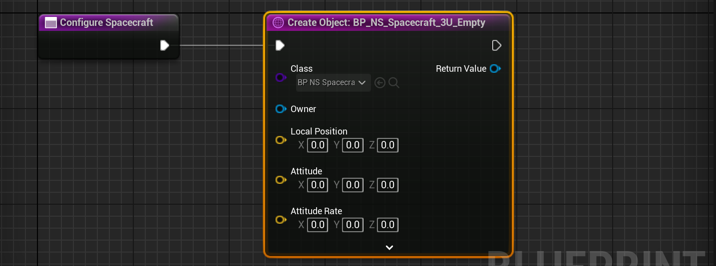Expand the node's hidden advanced pins chevron
Image resolution: width=716 pixels, height=266 pixels.
point(389,248)
